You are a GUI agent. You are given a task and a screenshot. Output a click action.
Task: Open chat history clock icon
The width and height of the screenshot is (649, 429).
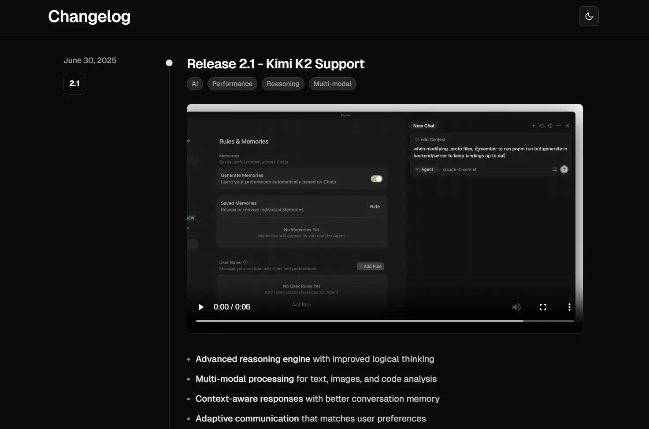coord(550,126)
